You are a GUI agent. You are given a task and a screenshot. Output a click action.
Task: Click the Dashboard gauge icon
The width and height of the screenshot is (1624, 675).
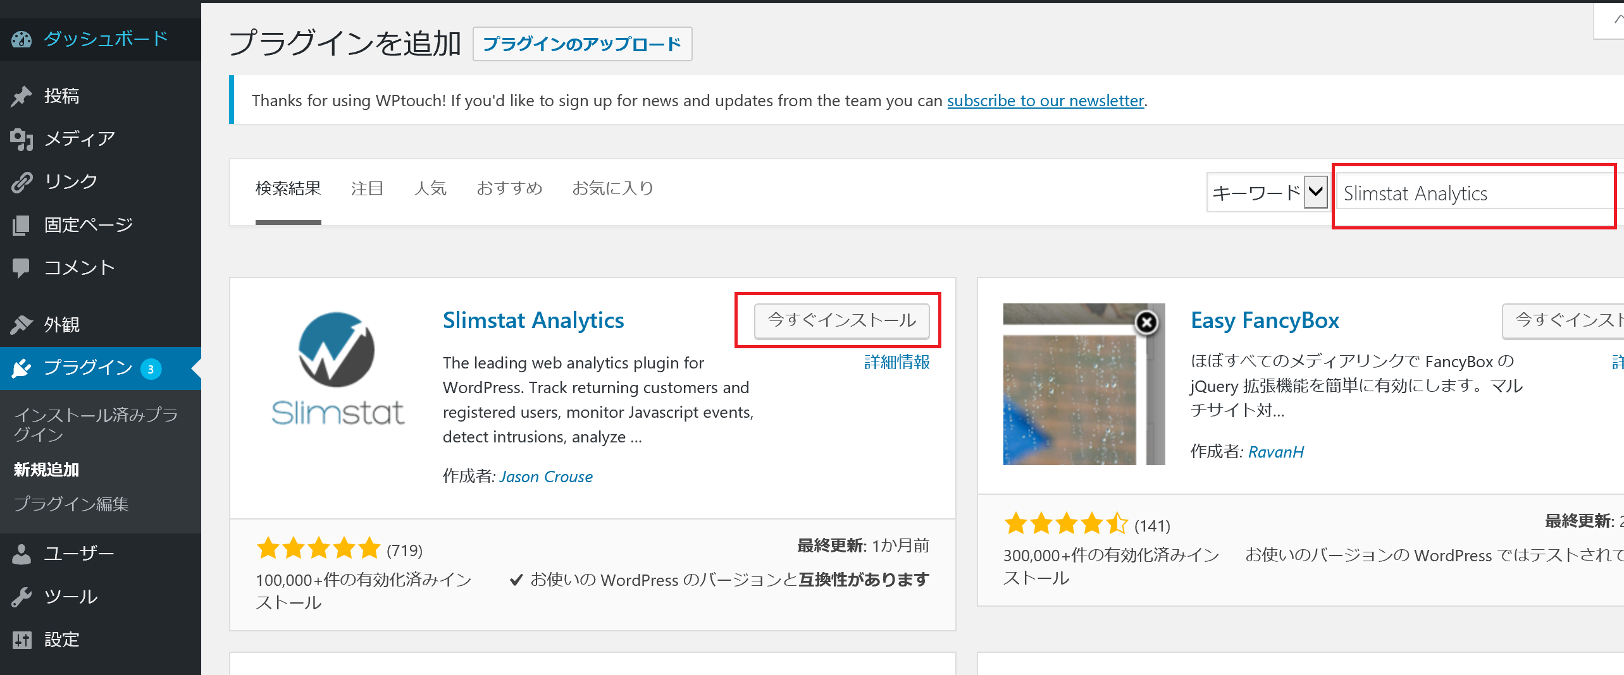(x=22, y=39)
